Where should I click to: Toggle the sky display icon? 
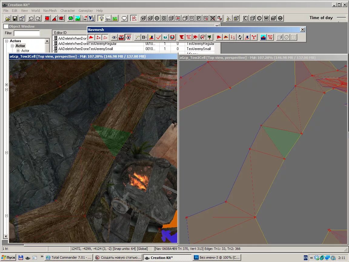108,18
